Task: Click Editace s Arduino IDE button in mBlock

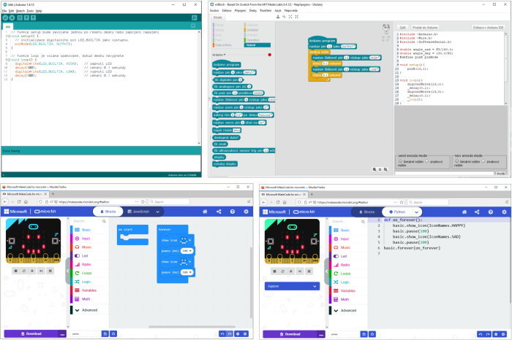Action: [x=489, y=28]
